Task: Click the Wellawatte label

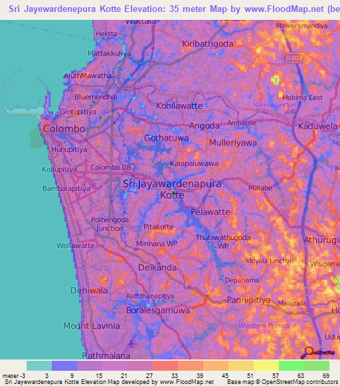Action: (76, 245)
